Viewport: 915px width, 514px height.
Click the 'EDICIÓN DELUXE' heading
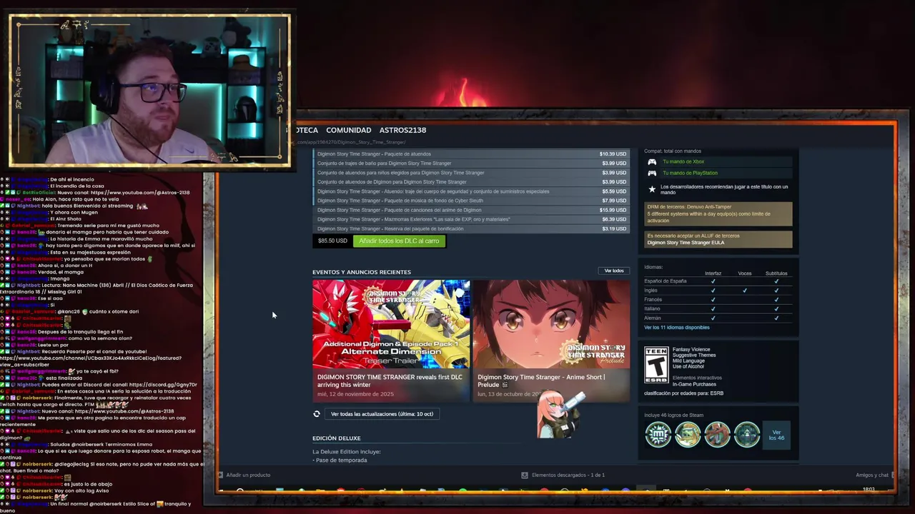pos(336,438)
